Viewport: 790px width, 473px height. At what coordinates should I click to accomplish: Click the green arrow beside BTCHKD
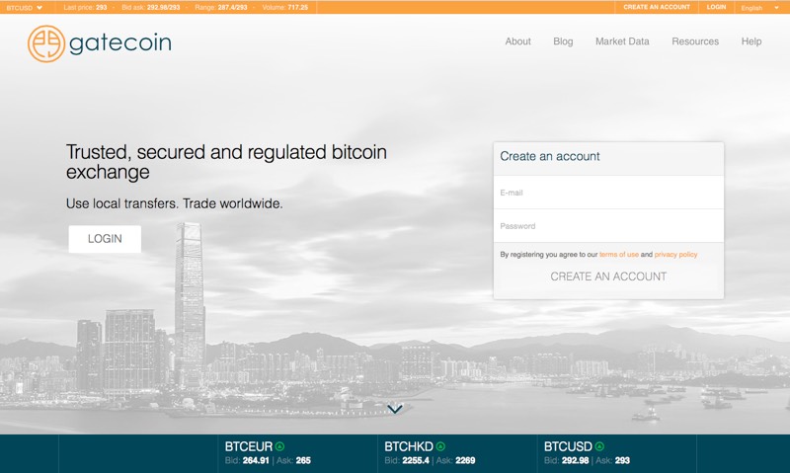440,446
